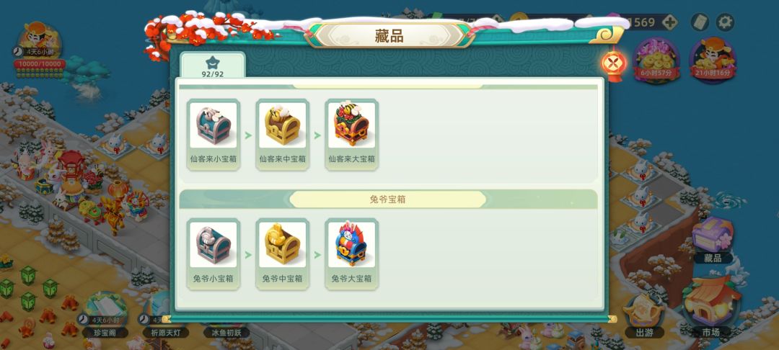Open the 藏品 collection chest icon
Image resolution: width=779 pixels, height=350 pixels.
(x=713, y=240)
